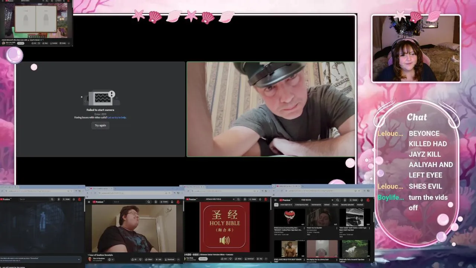476x268 pixels.
Task: Click voice search mic in Holy Bible window
Action: click(245, 199)
